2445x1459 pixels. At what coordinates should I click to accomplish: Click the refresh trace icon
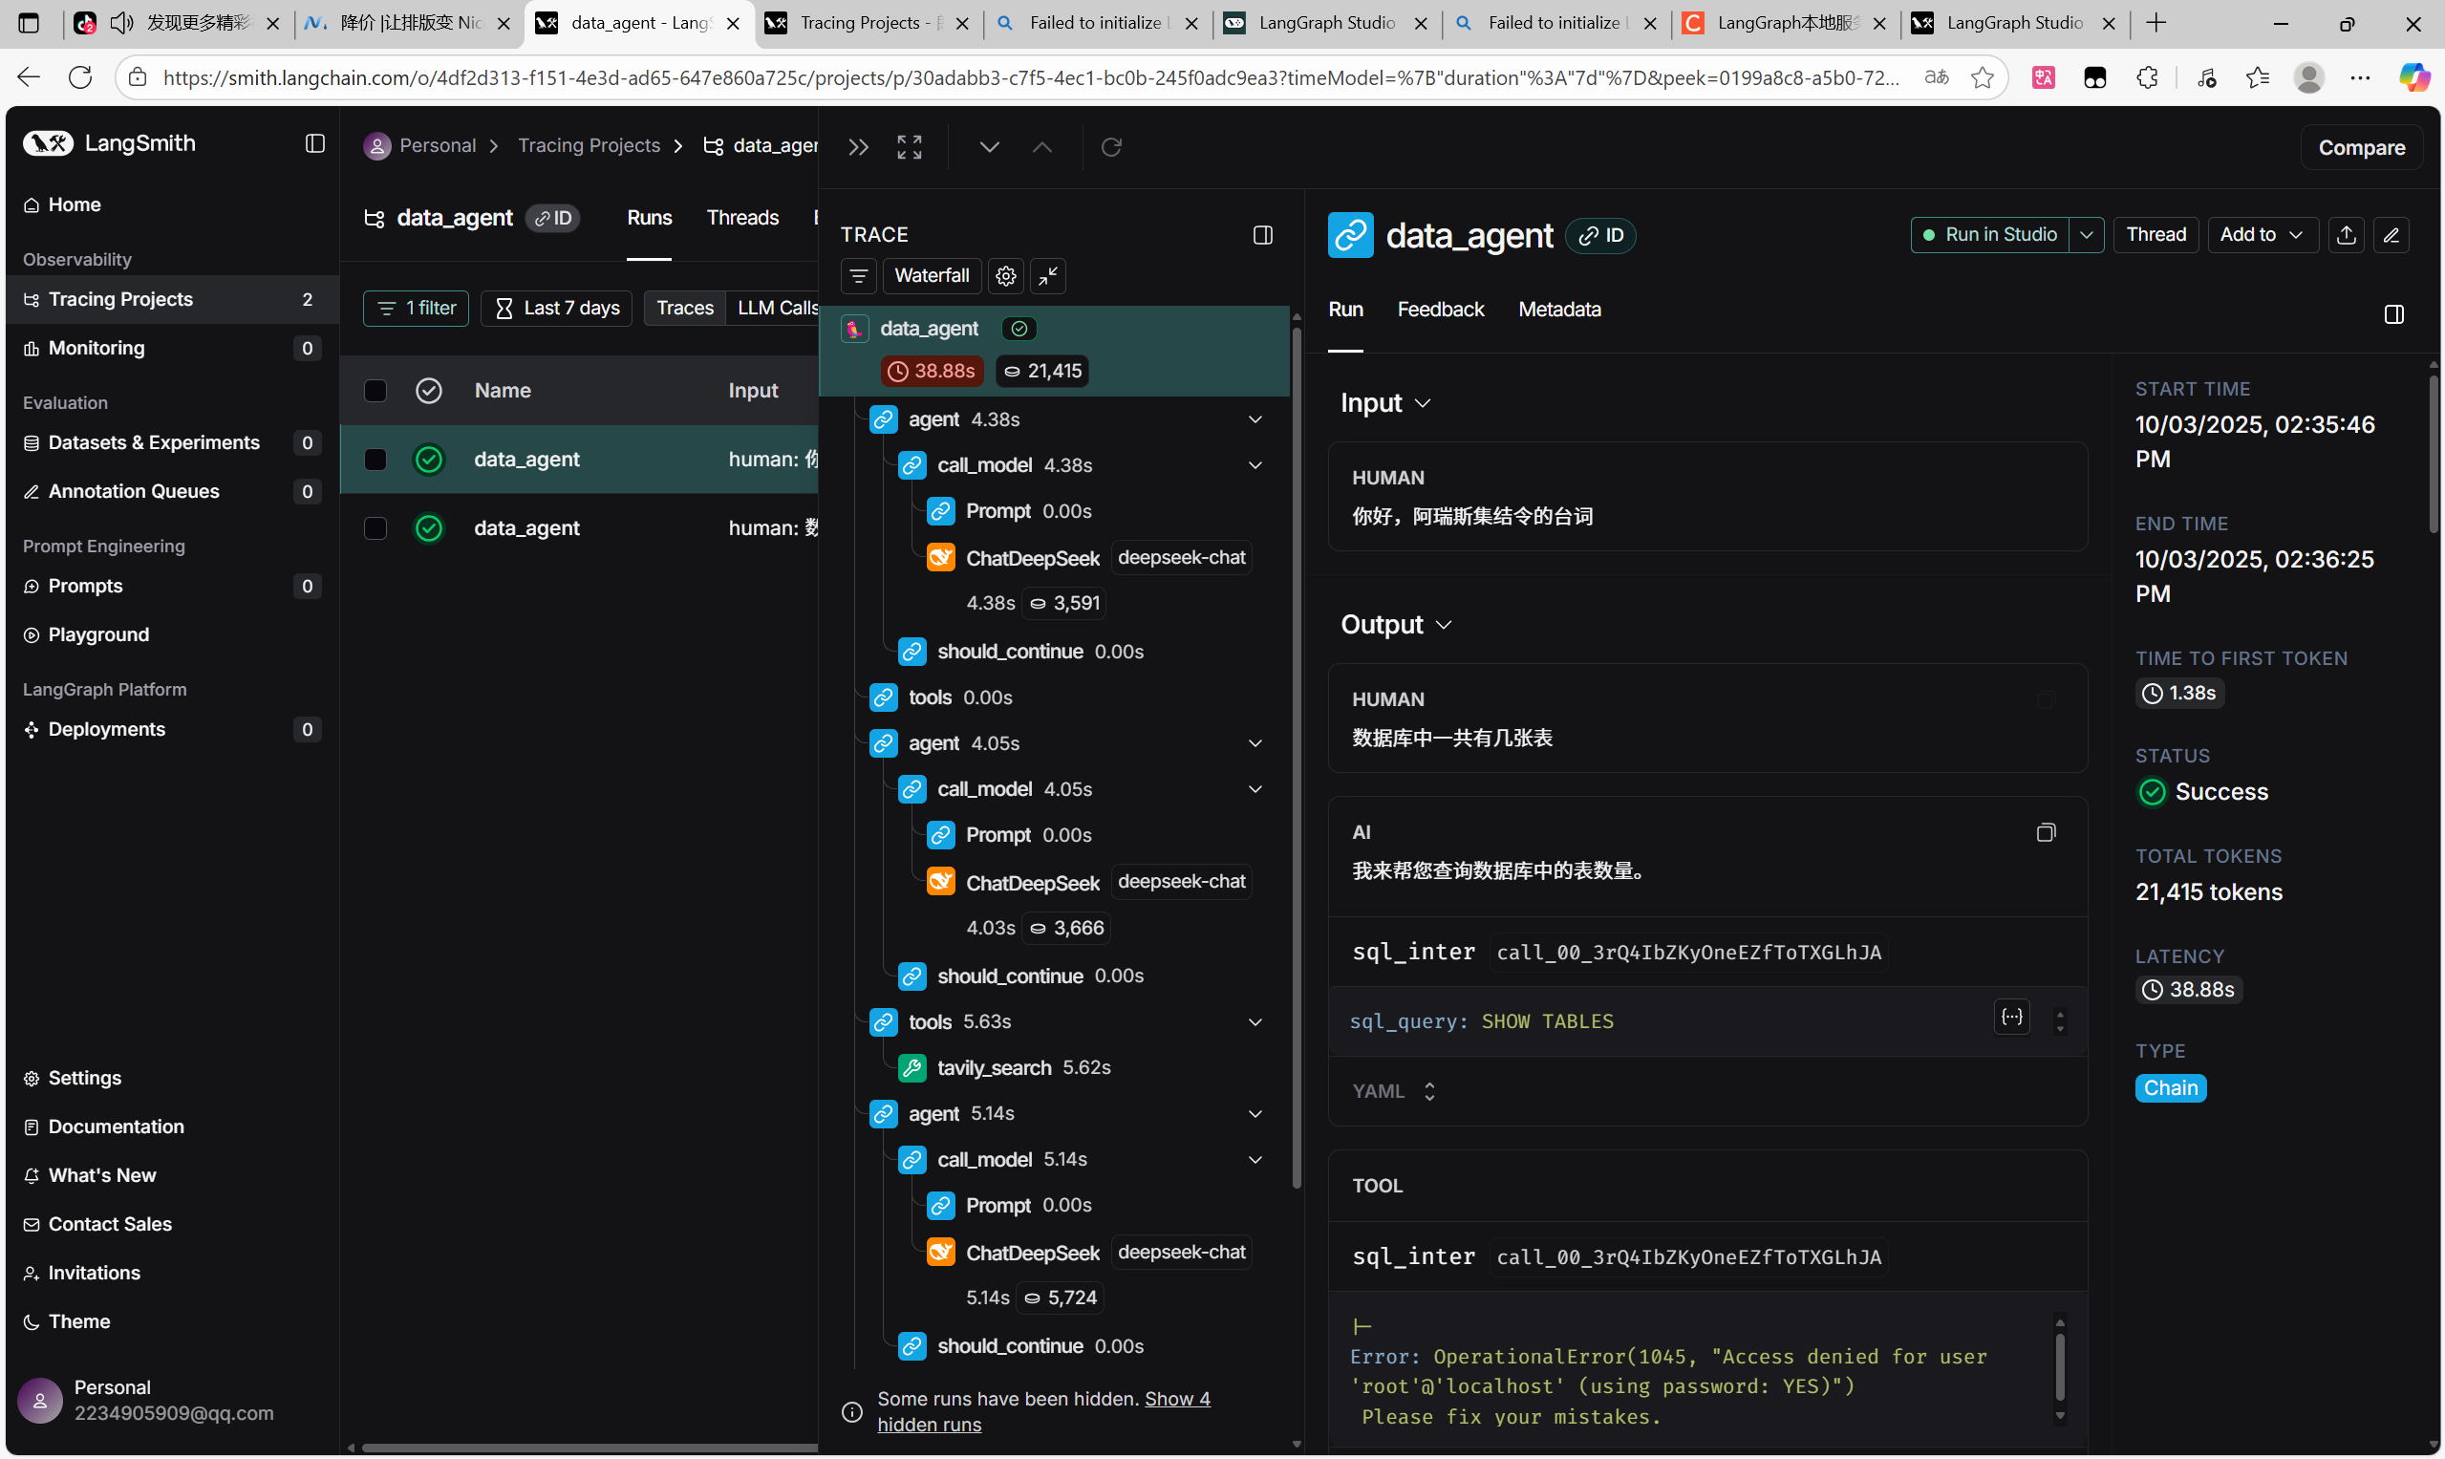pos(1111,146)
